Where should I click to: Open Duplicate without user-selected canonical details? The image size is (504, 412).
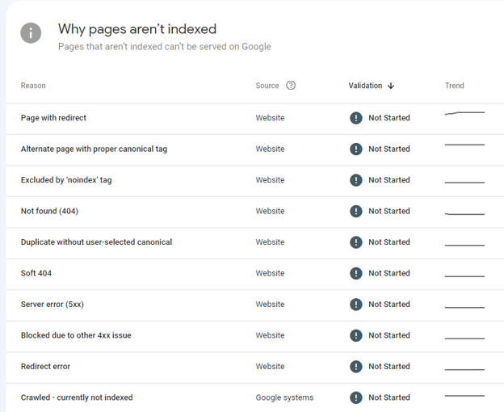click(x=96, y=242)
